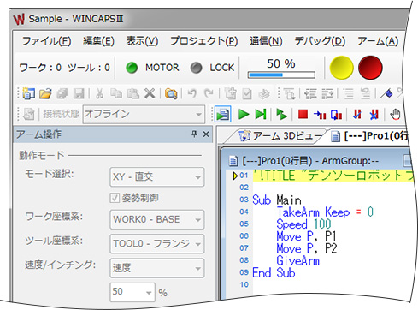Viewport: 418px width, 310px height.
Task: Open the 編集(E) menu
Action: [98, 41]
